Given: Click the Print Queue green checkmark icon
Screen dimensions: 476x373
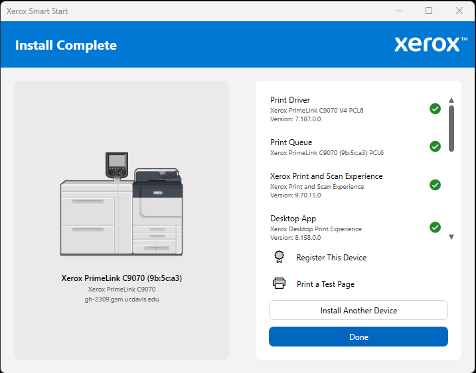Looking at the screenshot, I should tap(435, 146).
